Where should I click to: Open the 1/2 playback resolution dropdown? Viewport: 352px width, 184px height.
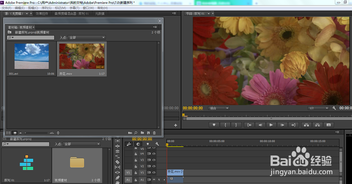point(318,108)
